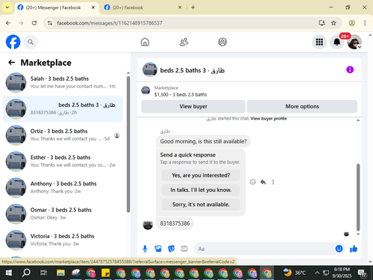Send 'Sorry, it's not available.' response

(201, 205)
